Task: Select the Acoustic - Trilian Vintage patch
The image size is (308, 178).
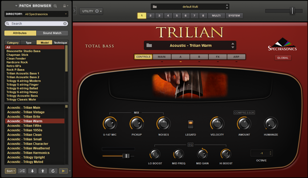Action: point(26,112)
